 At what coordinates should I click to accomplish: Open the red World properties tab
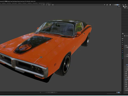point(122,46)
